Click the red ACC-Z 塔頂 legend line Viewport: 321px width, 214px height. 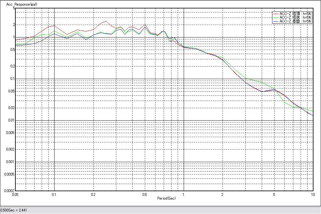click(276, 14)
